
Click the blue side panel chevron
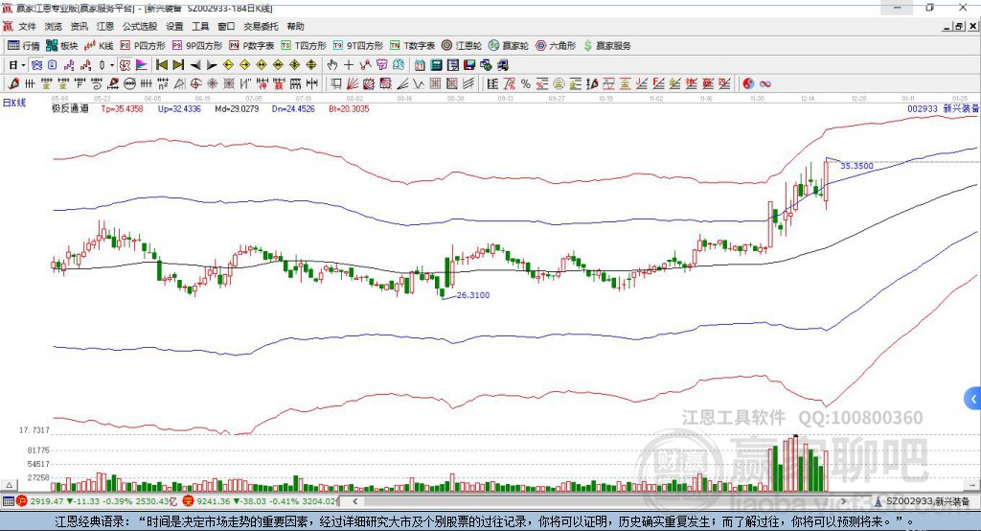tap(973, 399)
